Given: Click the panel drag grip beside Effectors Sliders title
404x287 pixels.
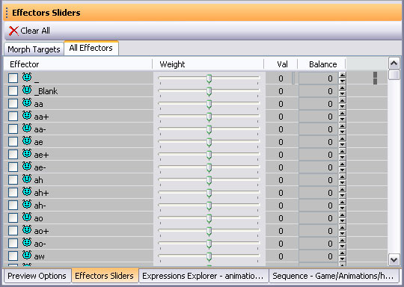Looking at the screenshot, I should pos(7,13).
